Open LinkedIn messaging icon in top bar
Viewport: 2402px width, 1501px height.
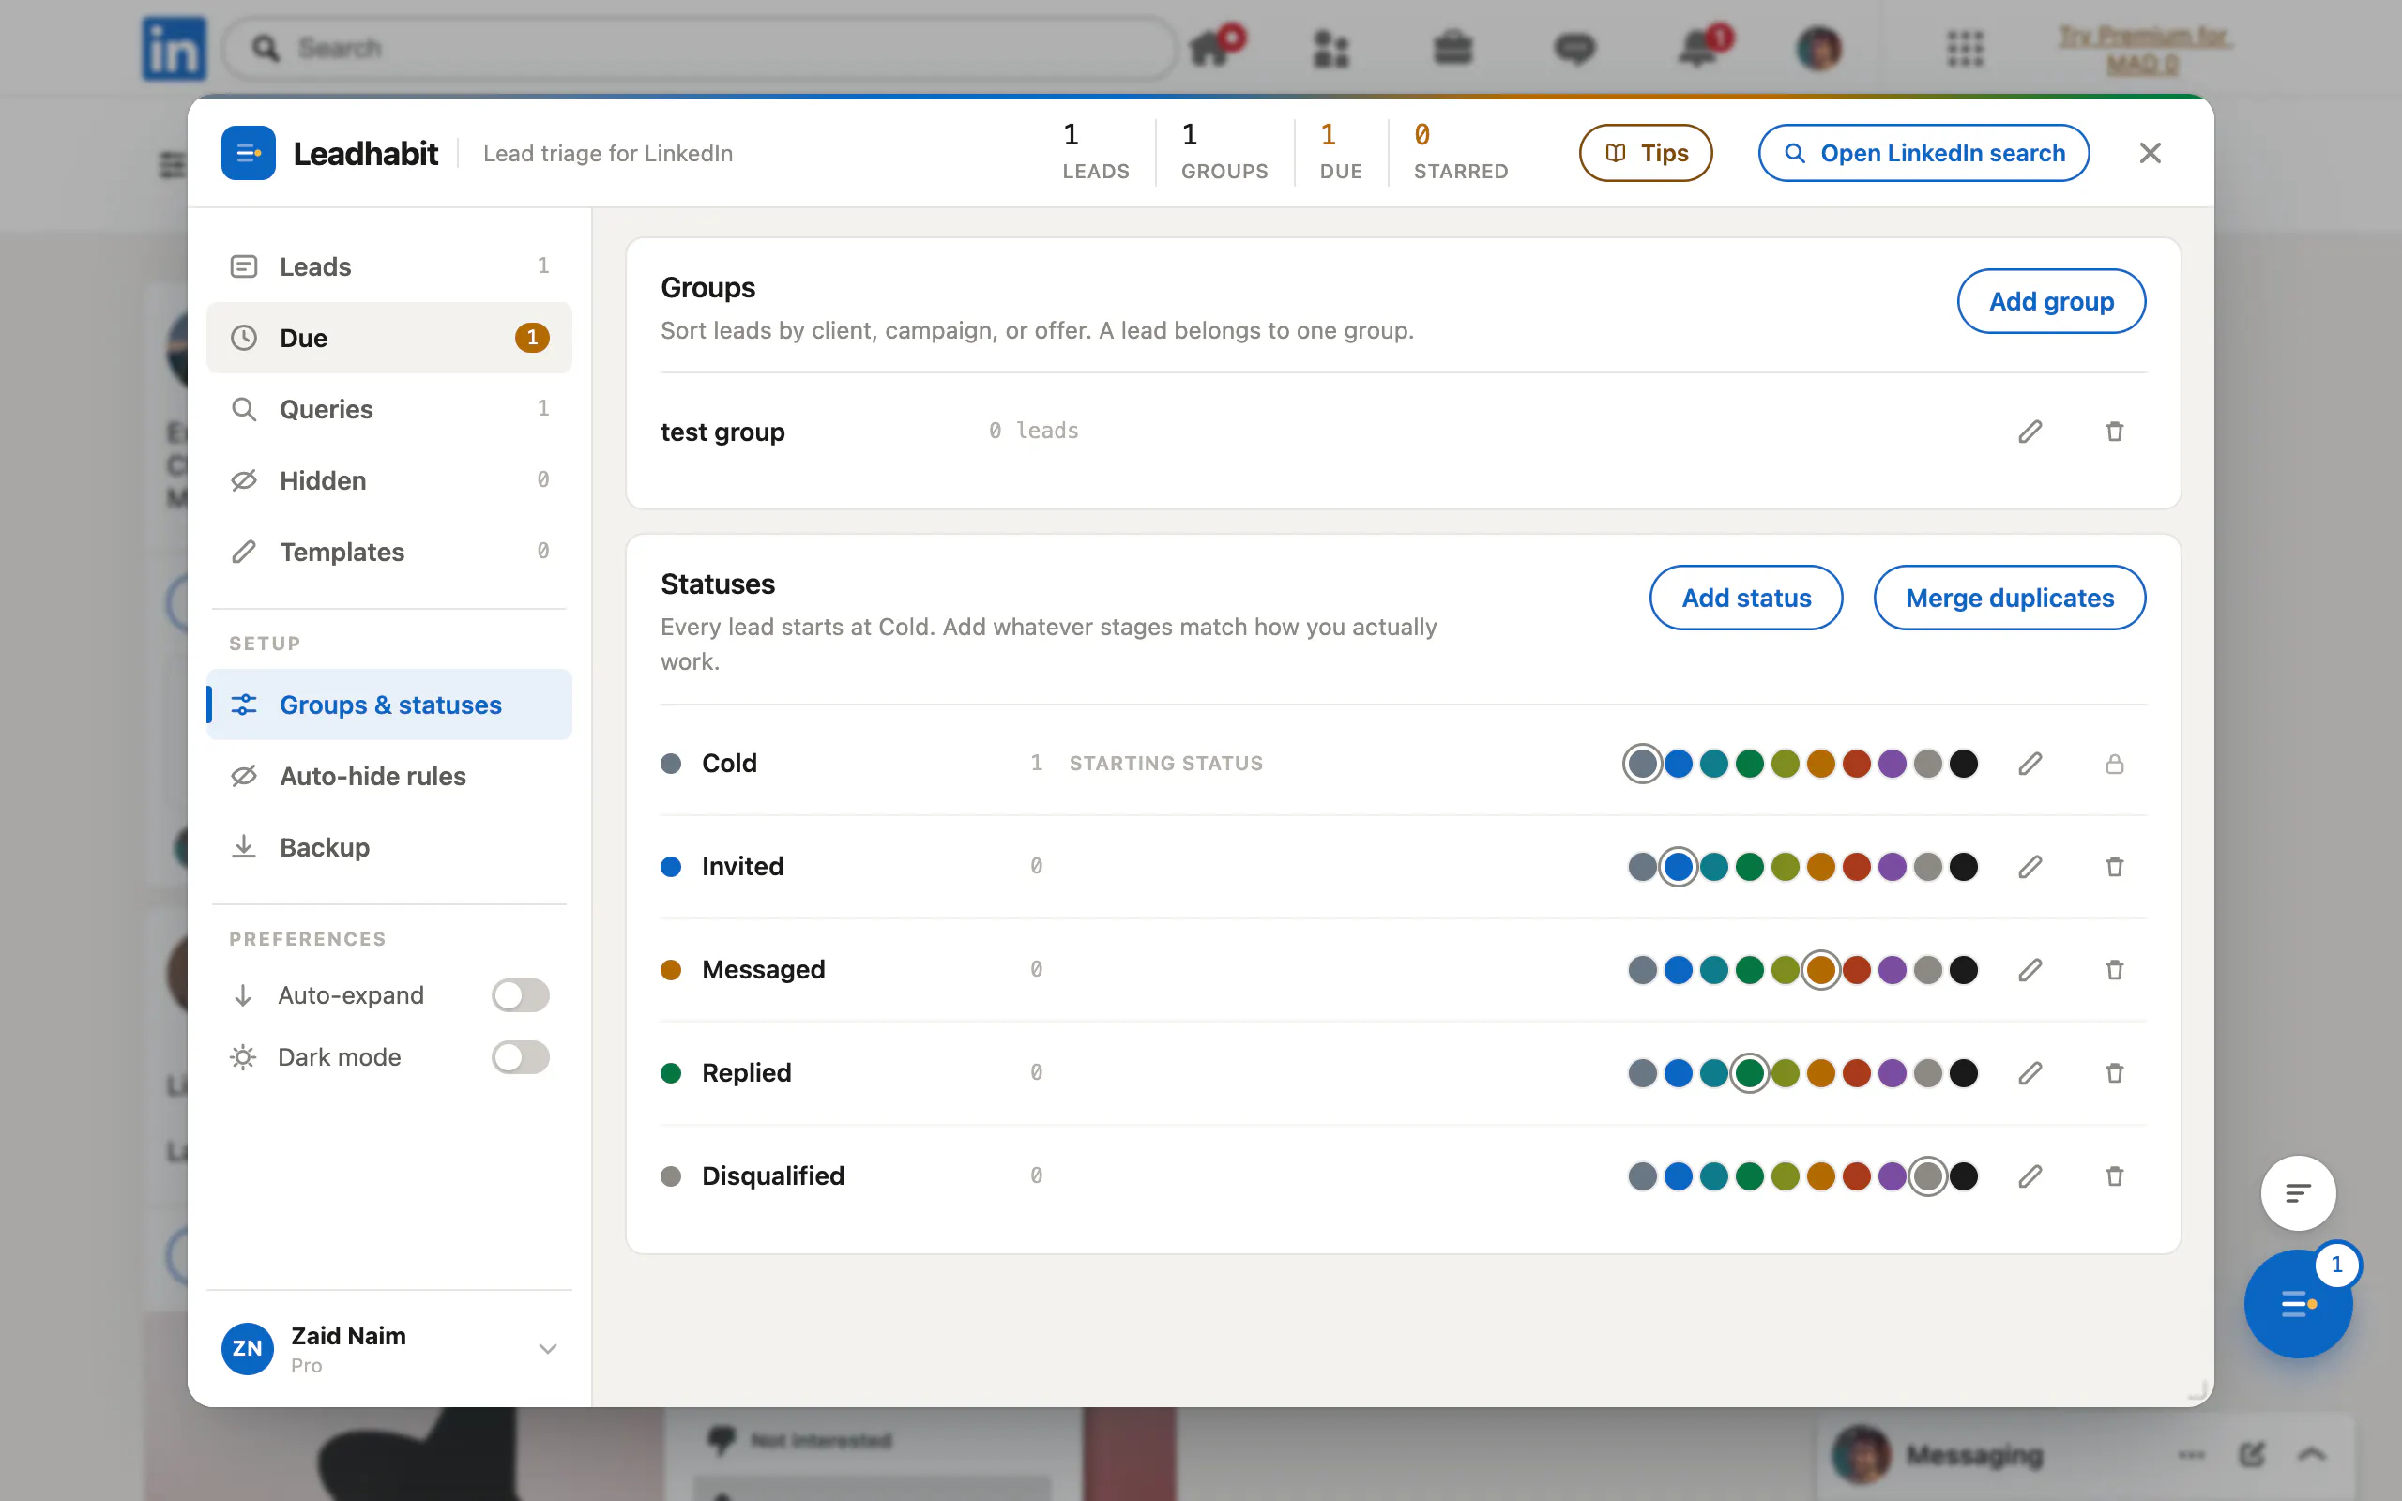pos(1574,48)
